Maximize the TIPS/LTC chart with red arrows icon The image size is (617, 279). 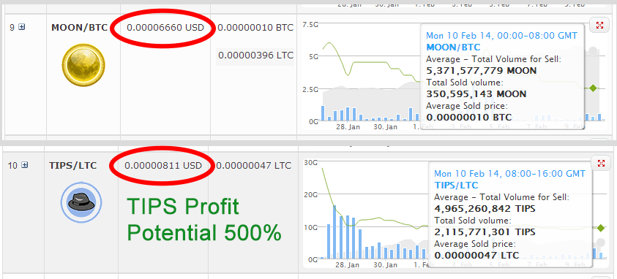(x=601, y=164)
